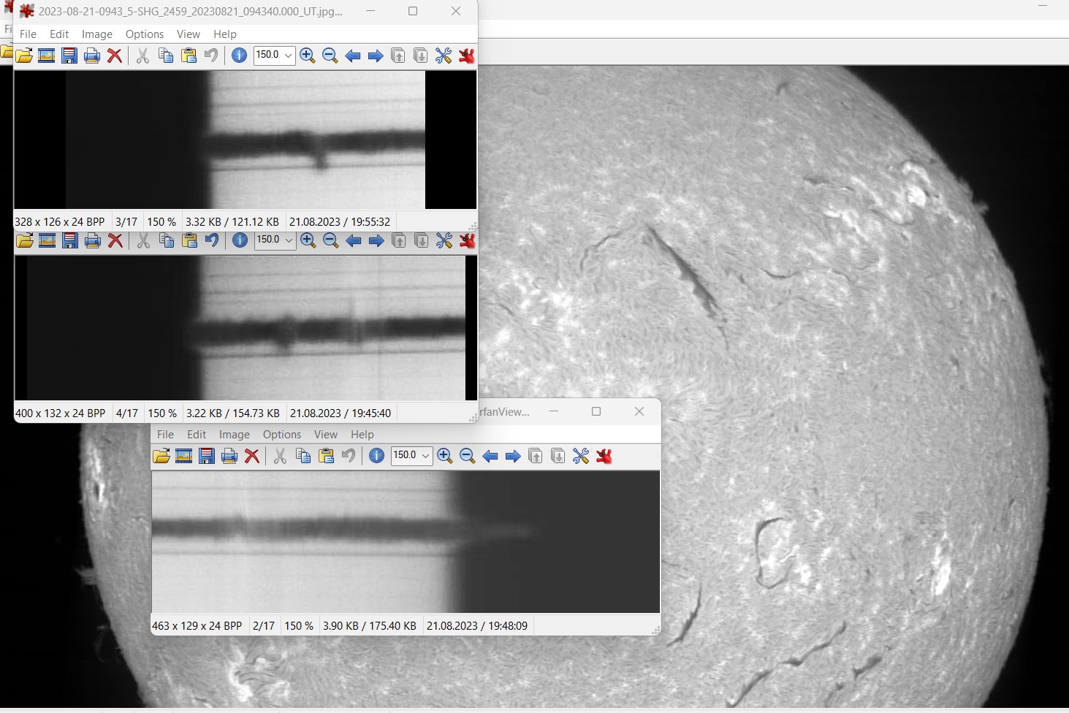Click Cut scissors in the 3/17 window toolbar
Screen dimensions: 1069x713
click(x=143, y=56)
